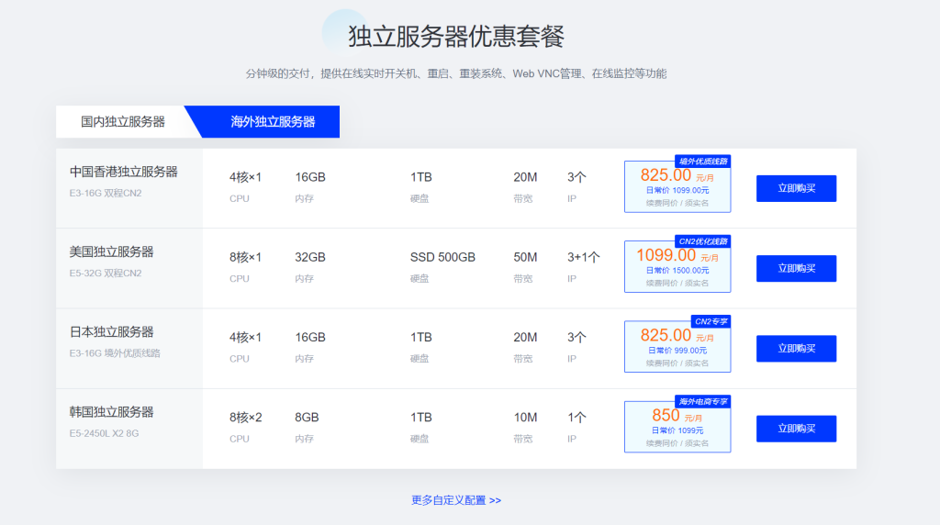Click the 中国香港独立服务器 row title
The height and width of the screenshot is (525, 940).
(x=124, y=172)
